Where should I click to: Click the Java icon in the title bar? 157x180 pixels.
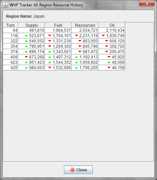click(x=5, y=5)
